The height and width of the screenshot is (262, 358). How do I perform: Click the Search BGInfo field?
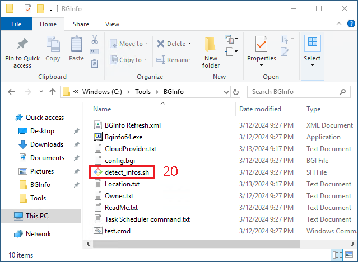tap(299, 92)
